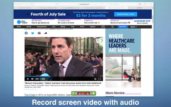Screen dimensions: 171x107
Task: Open the Travel section
Action: [82, 27]
